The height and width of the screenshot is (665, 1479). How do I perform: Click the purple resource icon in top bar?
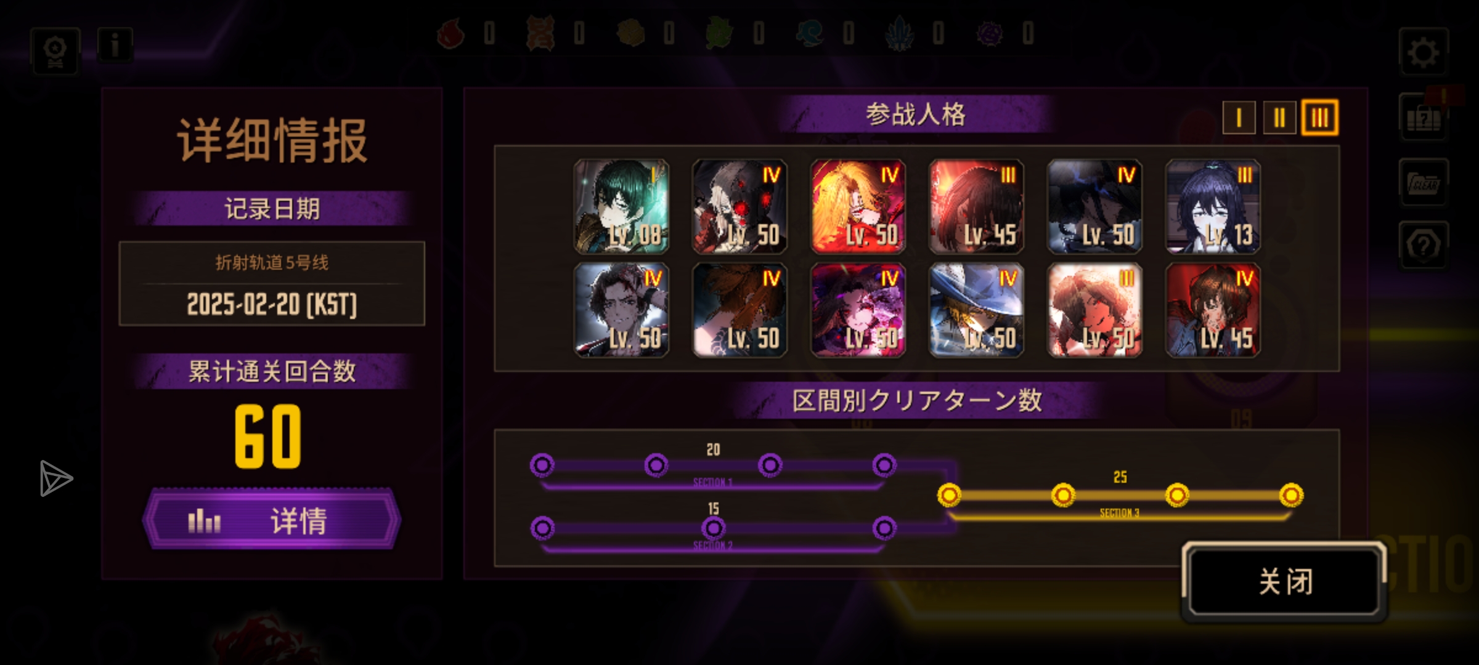tap(990, 33)
